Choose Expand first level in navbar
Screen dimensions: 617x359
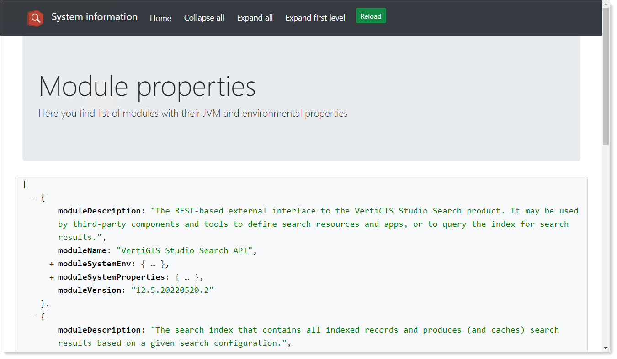tap(315, 18)
